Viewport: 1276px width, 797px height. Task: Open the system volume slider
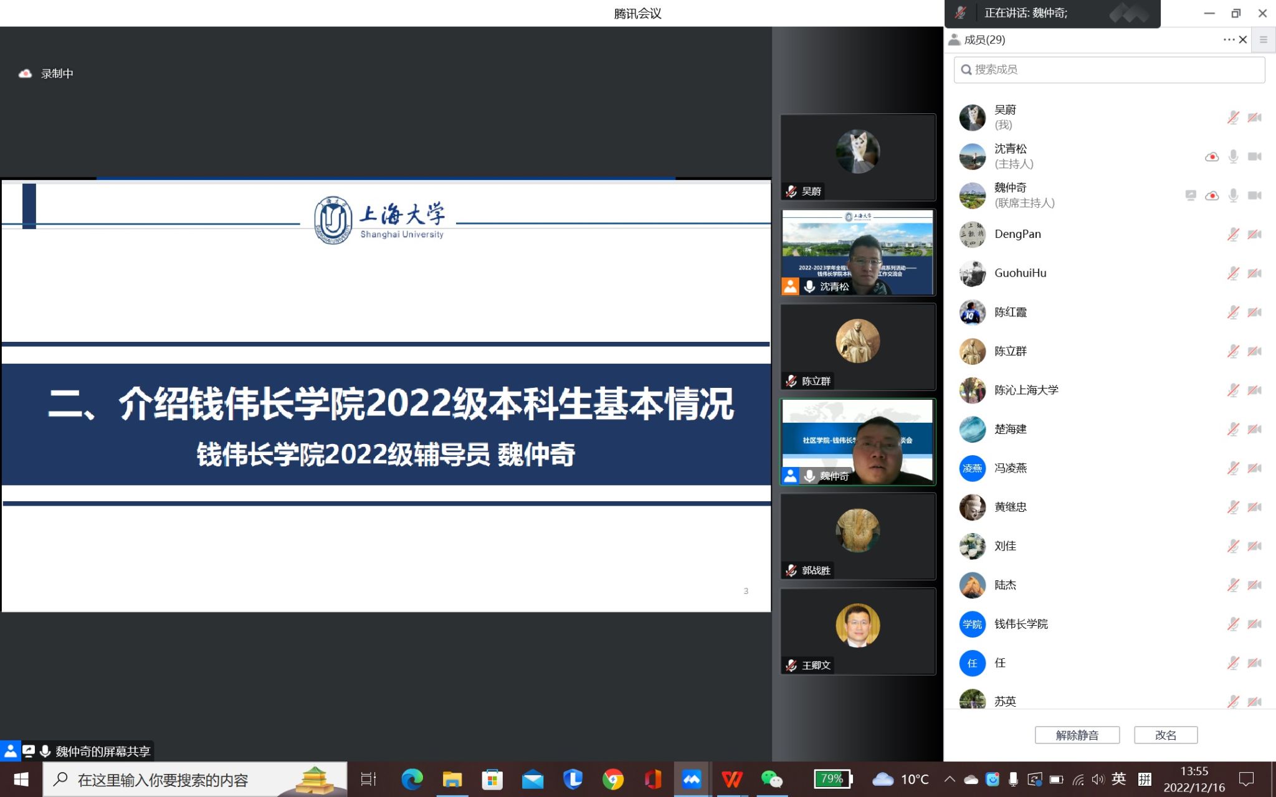tap(1097, 779)
